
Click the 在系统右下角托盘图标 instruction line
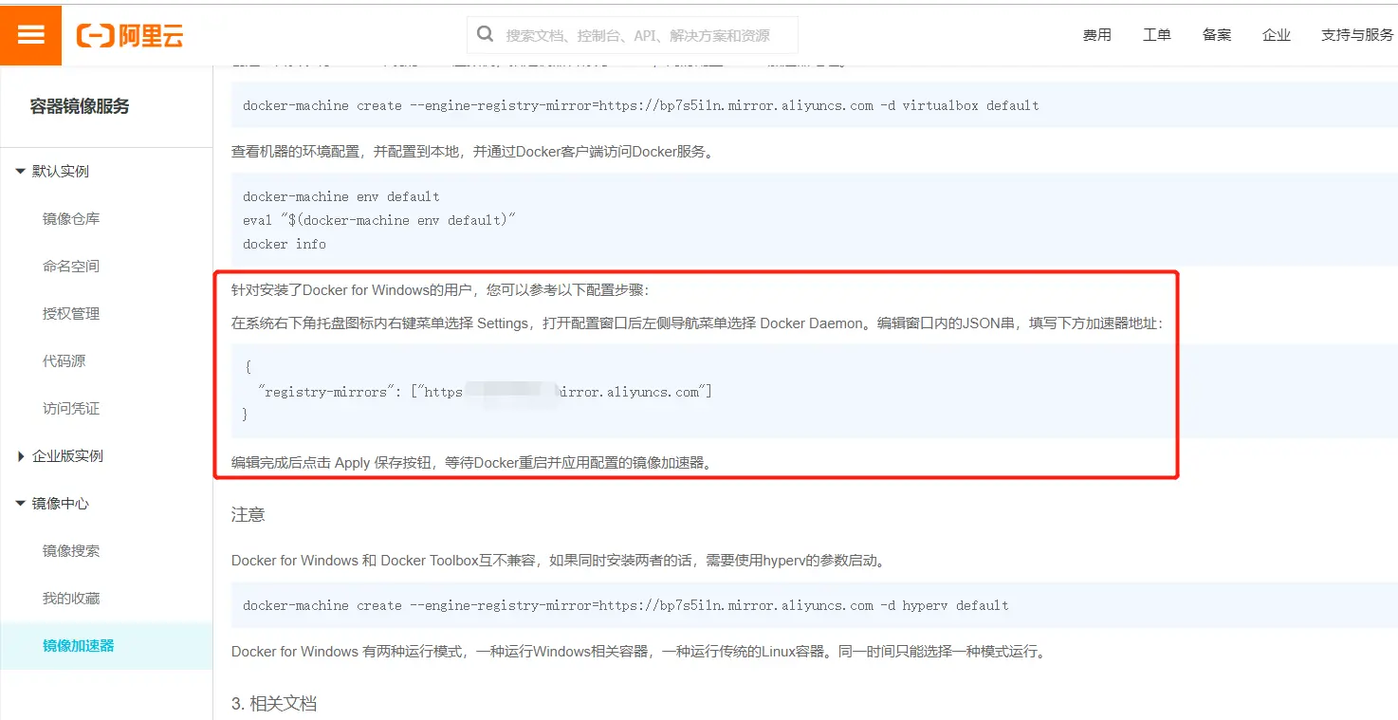pos(697,323)
